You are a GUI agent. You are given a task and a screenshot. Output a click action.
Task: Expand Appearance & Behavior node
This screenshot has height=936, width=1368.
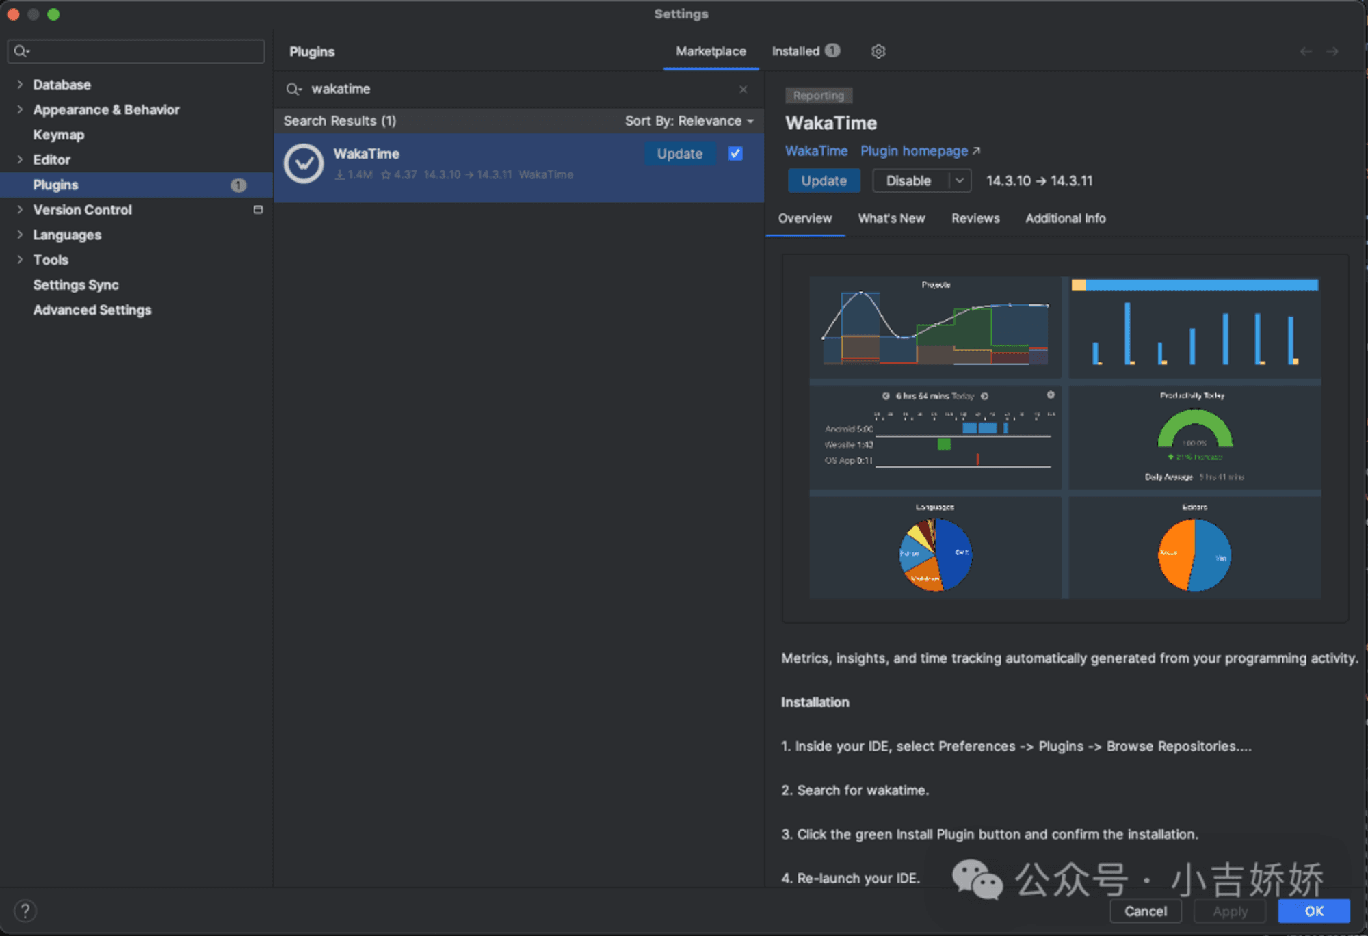[x=20, y=109]
